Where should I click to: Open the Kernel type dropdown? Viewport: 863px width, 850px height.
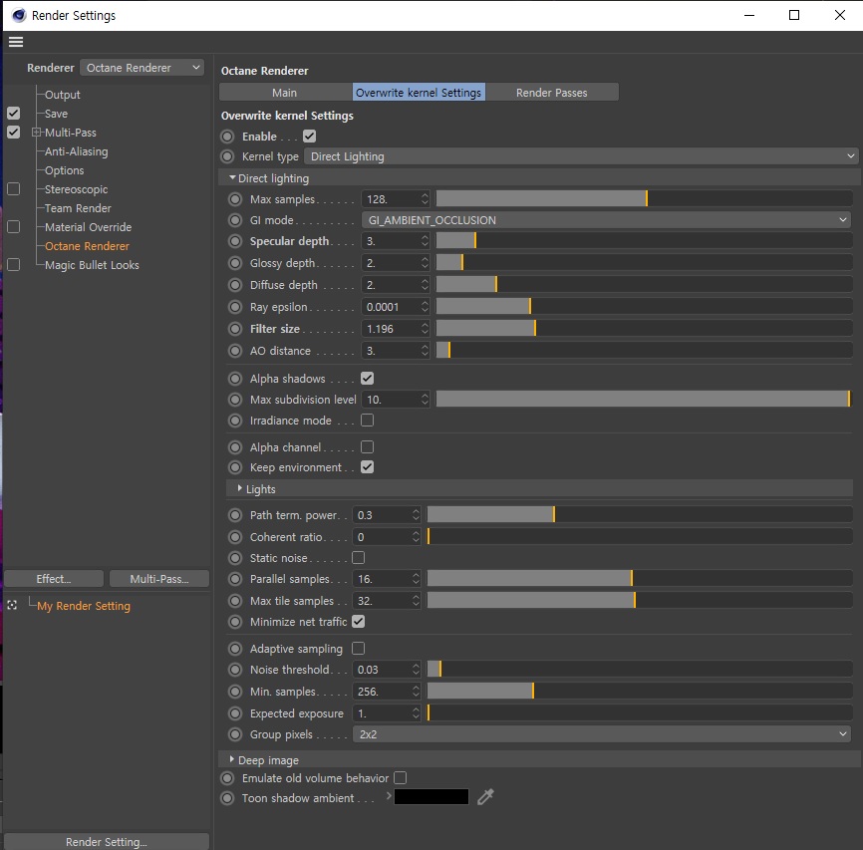pyautogui.click(x=581, y=156)
